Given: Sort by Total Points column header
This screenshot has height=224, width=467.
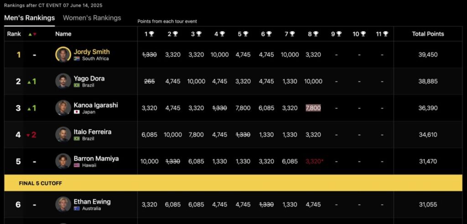Looking at the screenshot, I should [x=428, y=34].
